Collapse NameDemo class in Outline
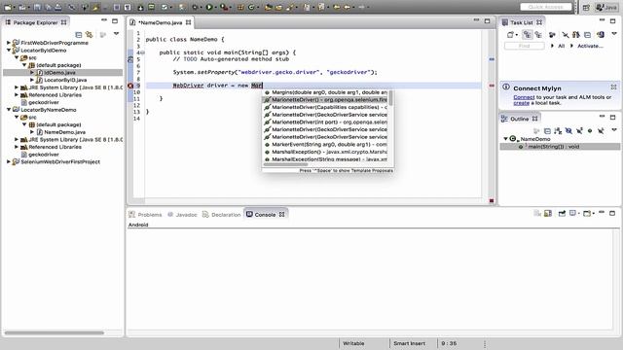Image resolution: width=623 pixels, height=350 pixels. coord(506,139)
